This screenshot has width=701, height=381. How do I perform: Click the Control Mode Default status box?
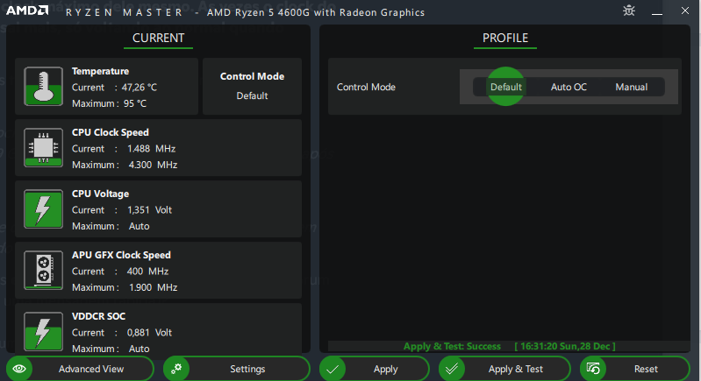(x=252, y=86)
